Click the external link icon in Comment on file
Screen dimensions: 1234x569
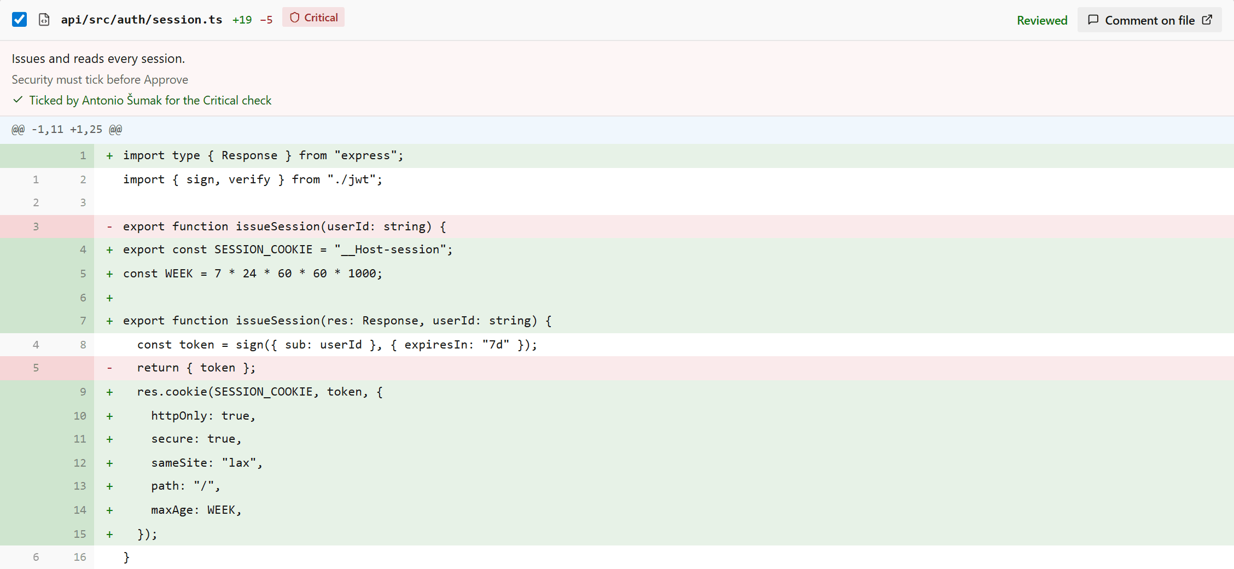tap(1207, 20)
